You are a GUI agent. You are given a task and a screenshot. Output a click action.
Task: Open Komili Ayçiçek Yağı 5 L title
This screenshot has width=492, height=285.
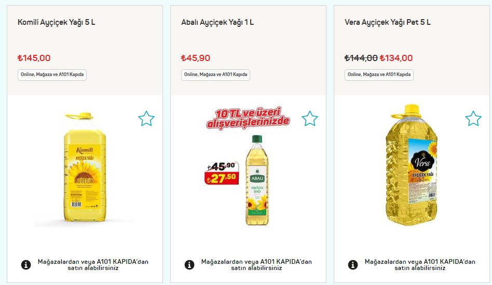(x=57, y=22)
